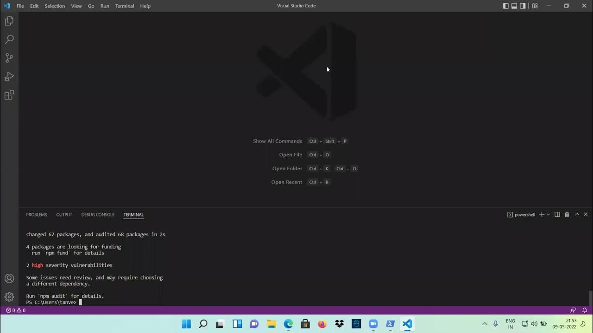The width and height of the screenshot is (593, 333).
Task: Open the Manage gear icon
Action: click(x=9, y=297)
